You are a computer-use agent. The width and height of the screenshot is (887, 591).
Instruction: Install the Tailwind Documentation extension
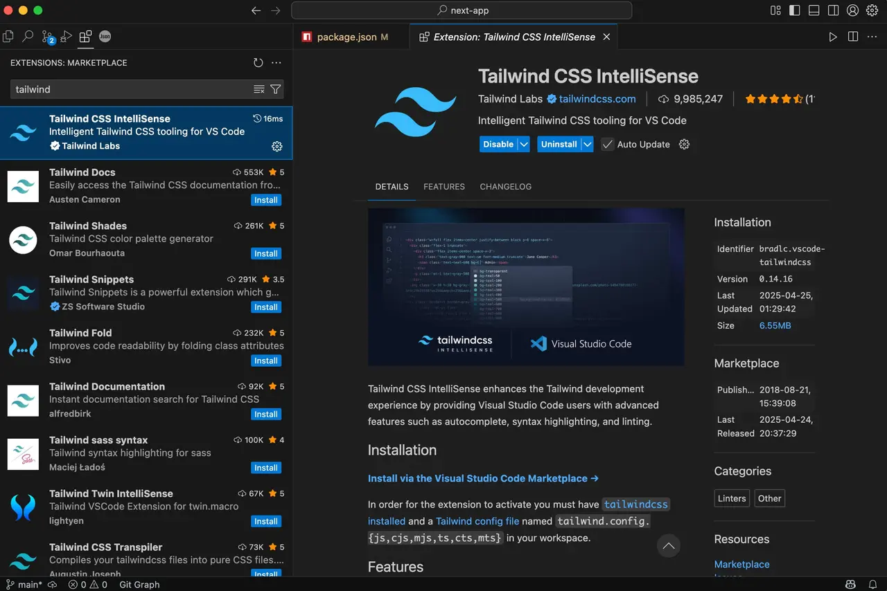[x=265, y=415]
